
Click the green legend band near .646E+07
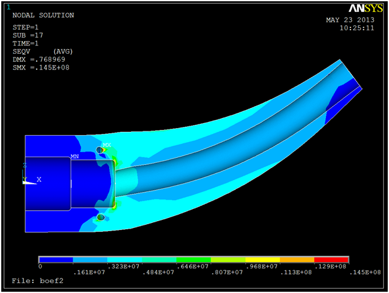pyautogui.click(x=194, y=260)
